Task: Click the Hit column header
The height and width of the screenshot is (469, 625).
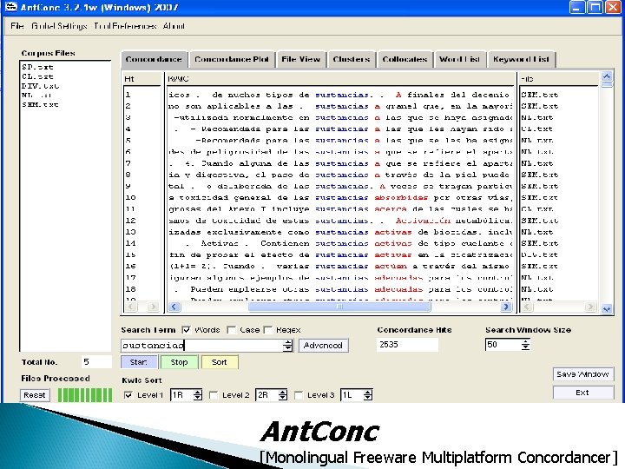Action: [x=141, y=79]
